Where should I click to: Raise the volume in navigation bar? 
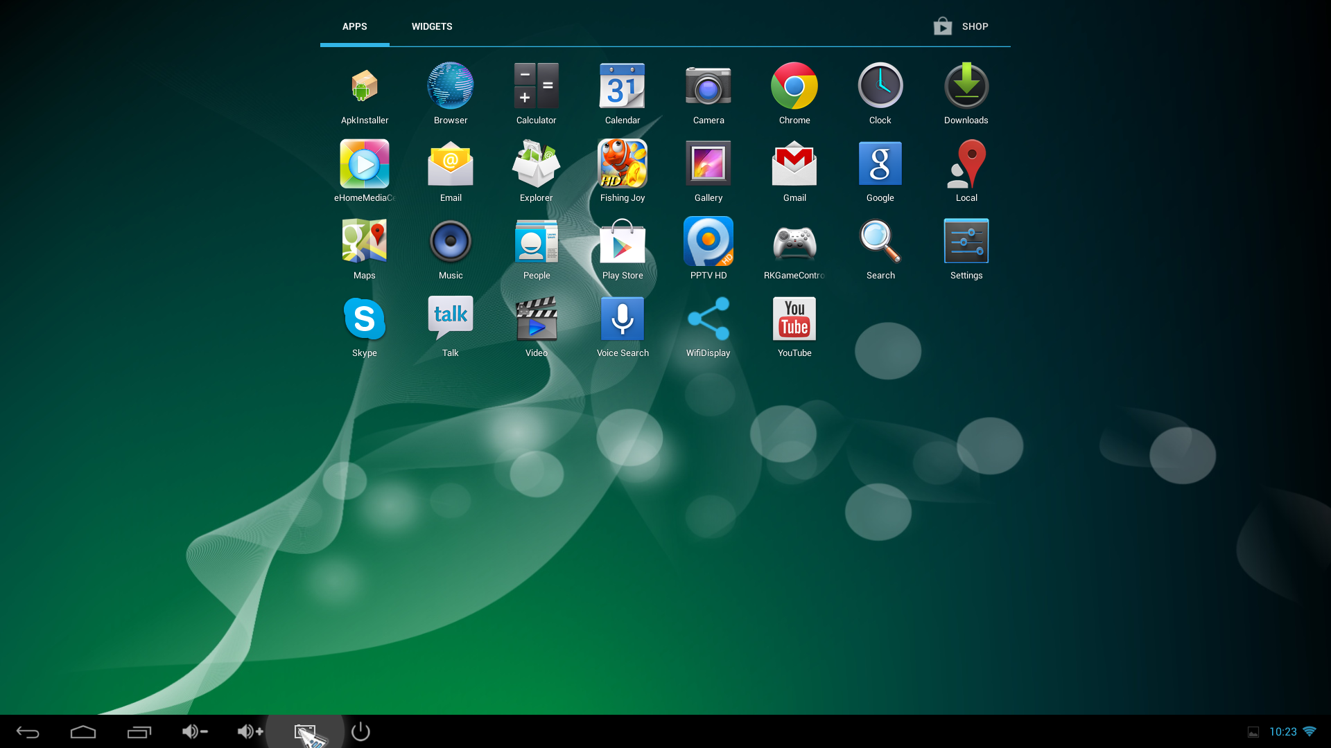(250, 731)
